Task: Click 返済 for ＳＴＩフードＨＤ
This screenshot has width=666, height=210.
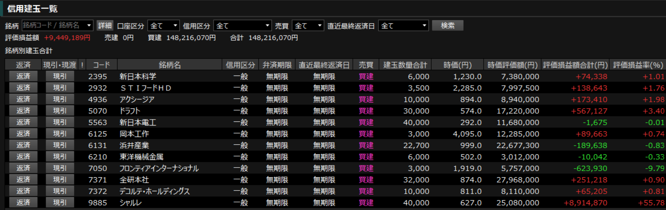Action: pos(23,88)
